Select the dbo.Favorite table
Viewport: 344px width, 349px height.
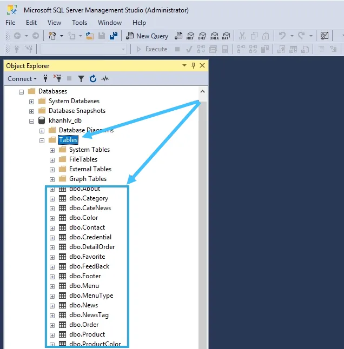(87, 257)
